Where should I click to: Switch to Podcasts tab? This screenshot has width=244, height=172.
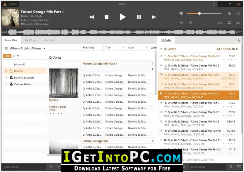(x=50, y=40)
